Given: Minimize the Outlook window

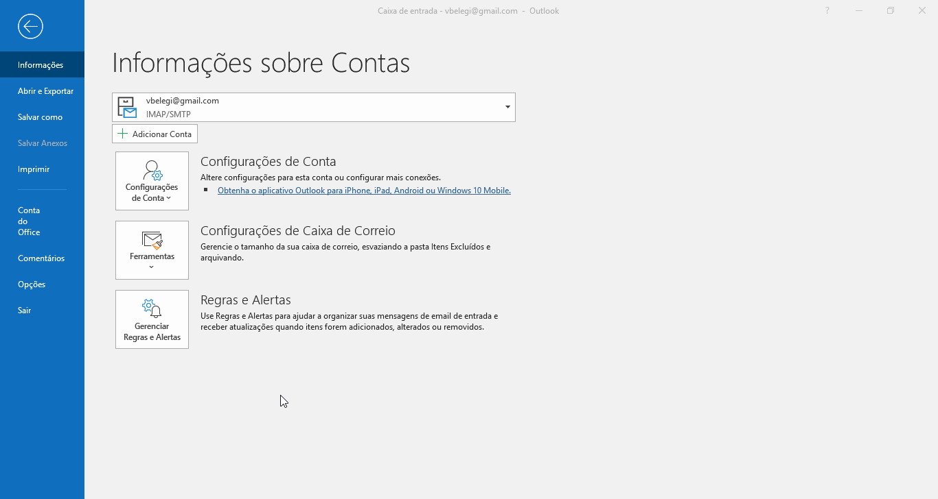Looking at the screenshot, I should [x=859, y=10].
